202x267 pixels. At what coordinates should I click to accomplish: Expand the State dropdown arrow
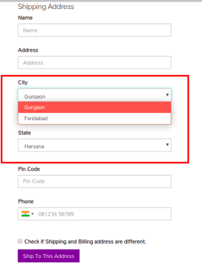tap(167, 145)
